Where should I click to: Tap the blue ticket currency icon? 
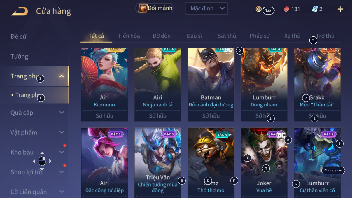(315, 9)
